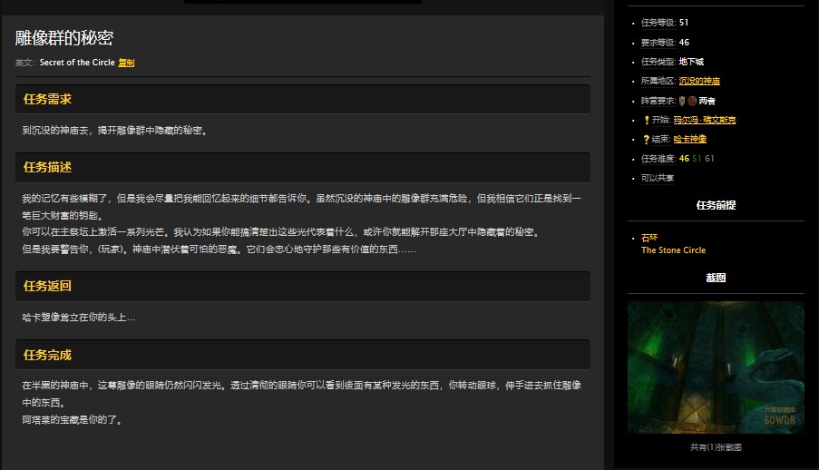819x470 pixels.
Task: Open the 哈卡神像 quest ender link
Action: tap(689, 140)
